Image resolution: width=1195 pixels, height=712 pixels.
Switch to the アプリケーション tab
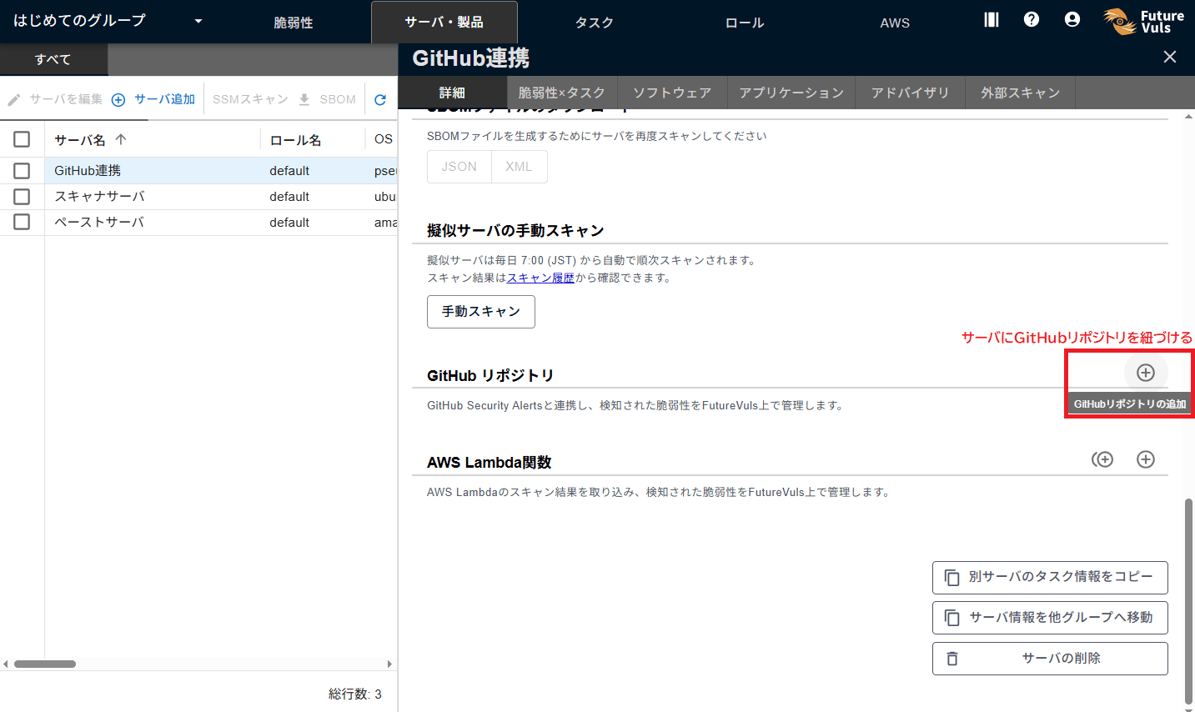(x=791, y=93)
